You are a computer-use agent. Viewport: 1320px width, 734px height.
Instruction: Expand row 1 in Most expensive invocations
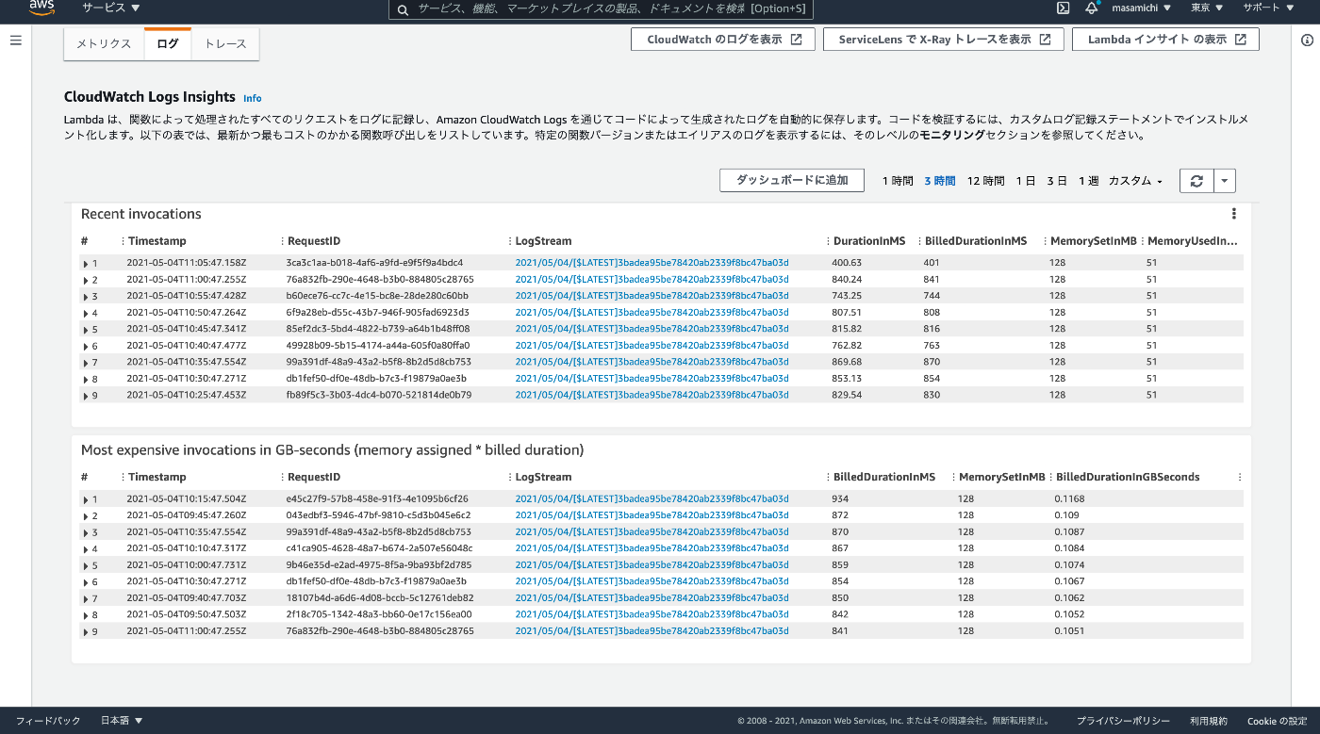[86, 499]
